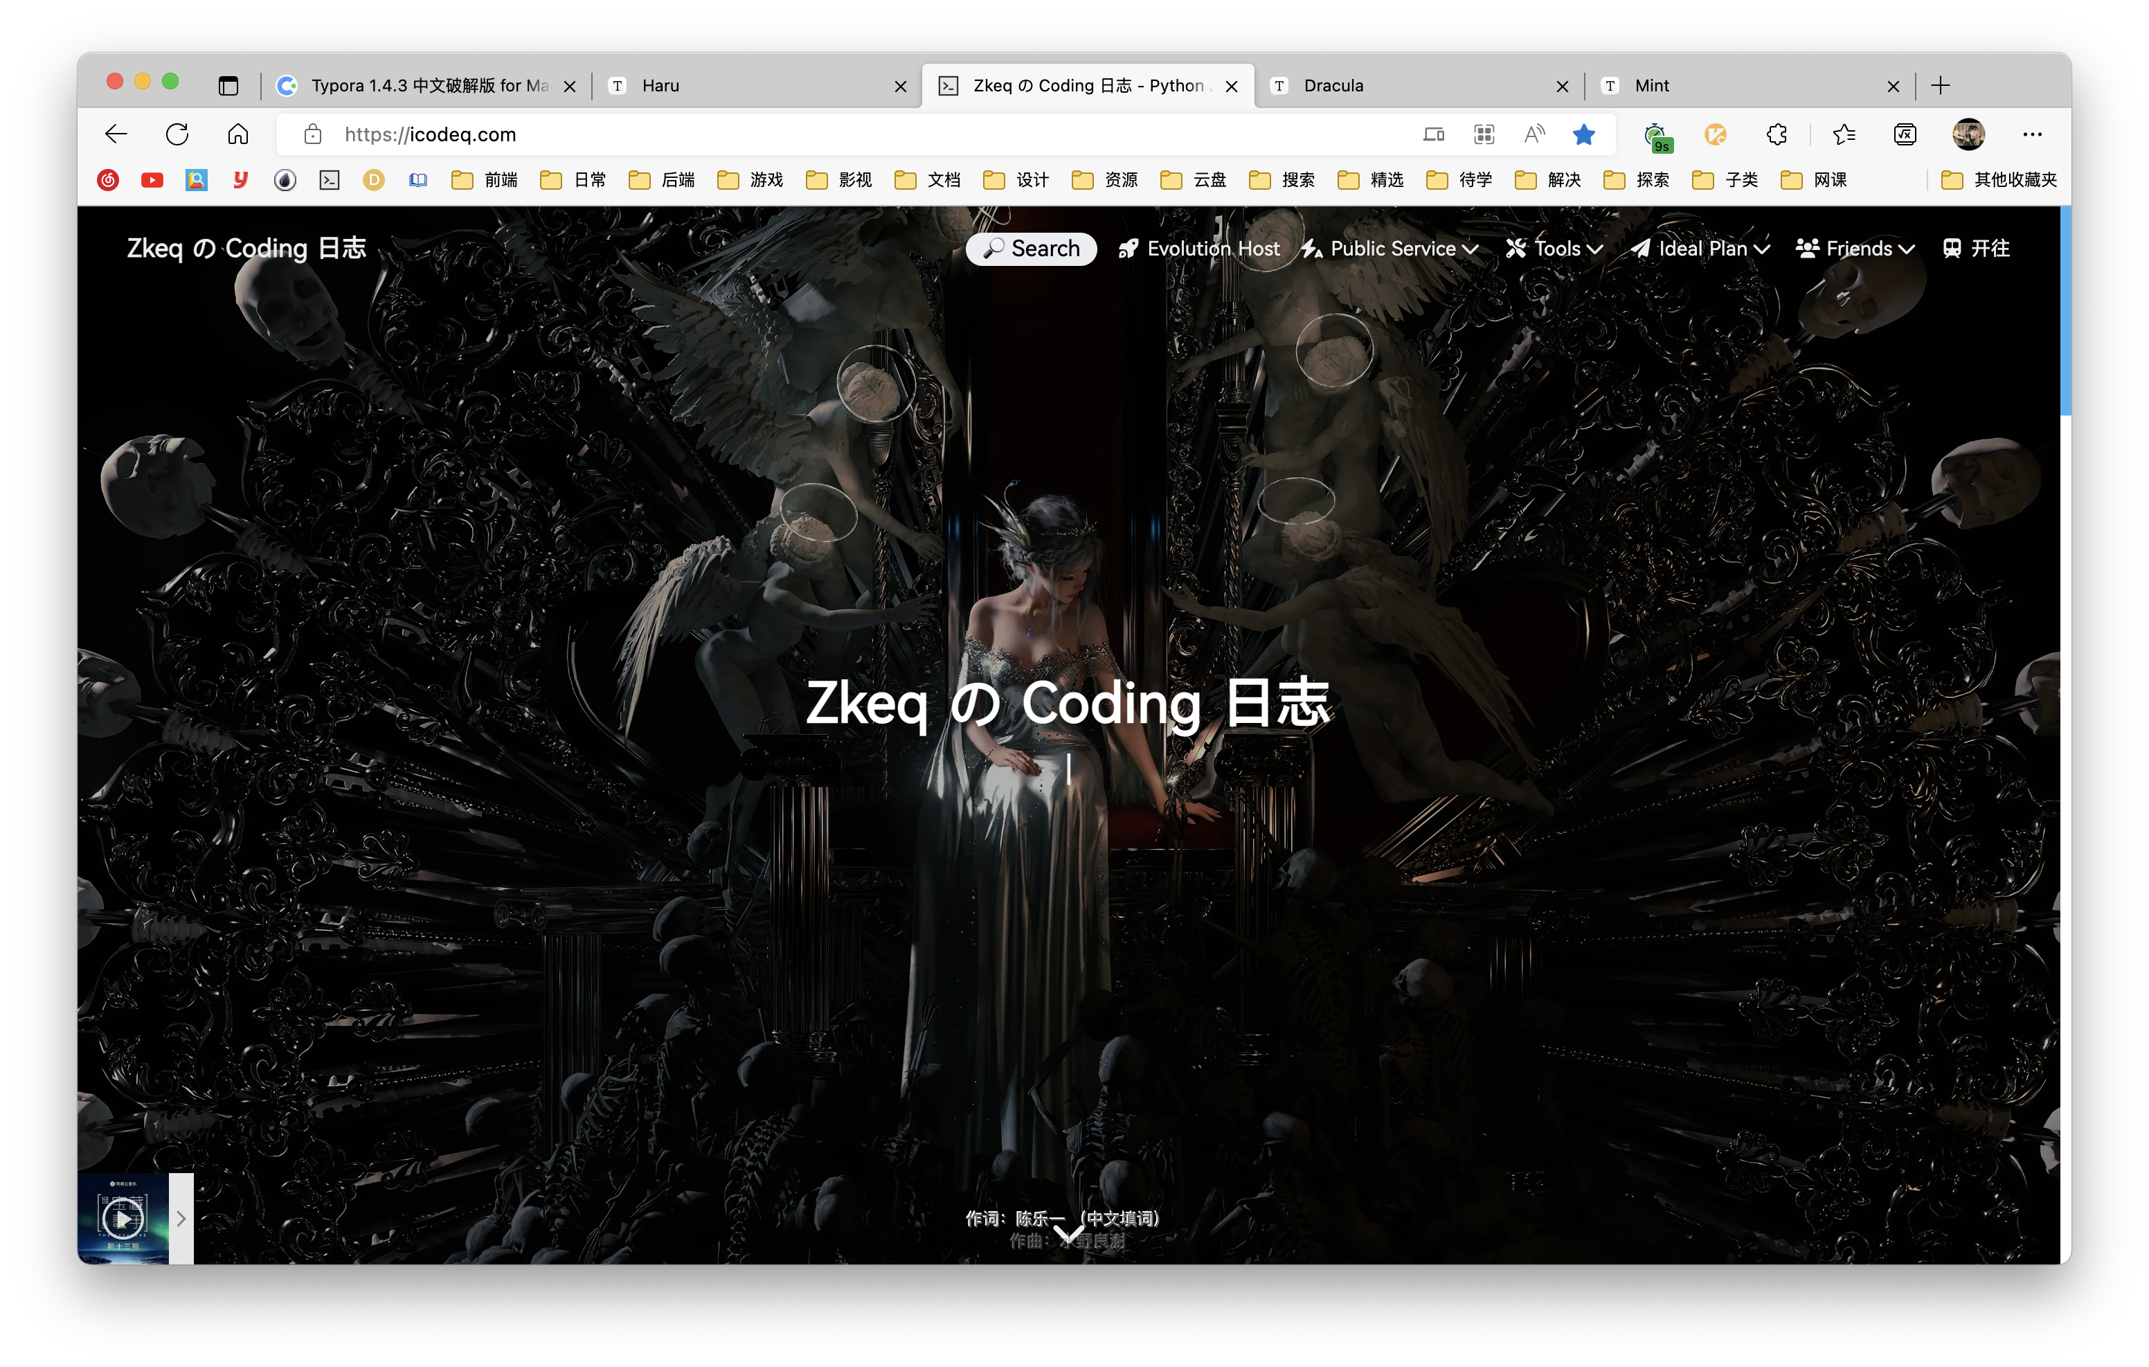Open browser Extensions puzzle icon
The height and width of the screenshot is (1367, 2149).
tap(1776, 134)
